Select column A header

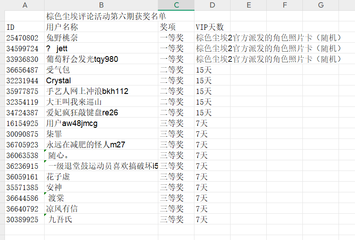[25, 5]
